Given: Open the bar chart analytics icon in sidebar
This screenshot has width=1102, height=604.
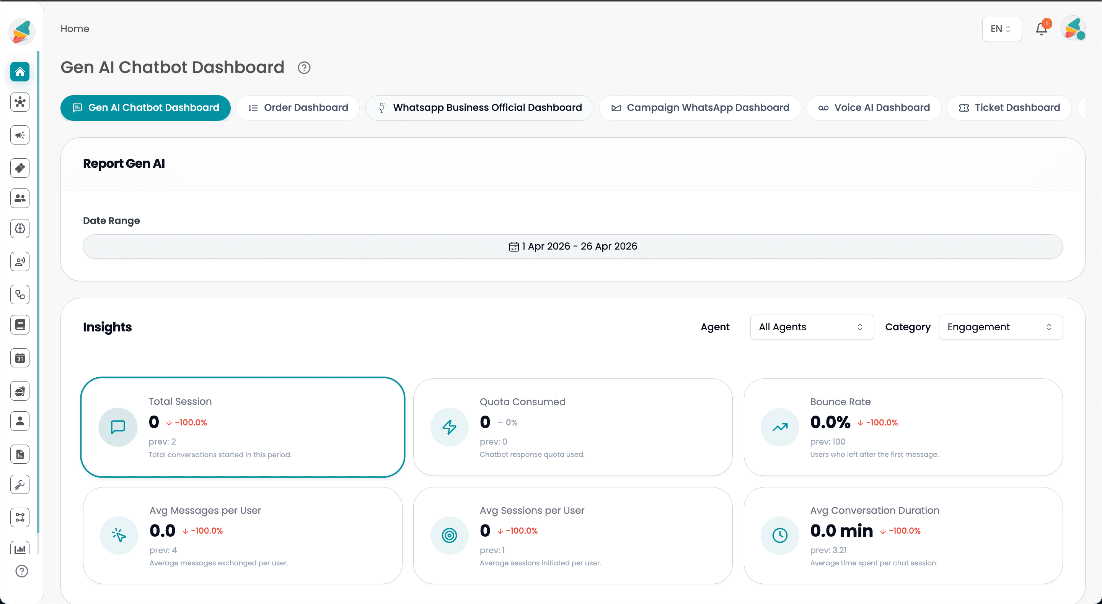Looking at the screenshot, I should (x=20, y=549).
